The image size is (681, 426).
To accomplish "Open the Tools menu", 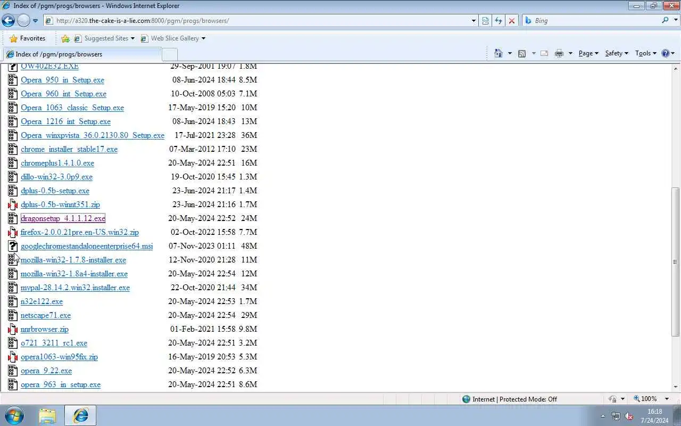I will [x=646, y=53].
